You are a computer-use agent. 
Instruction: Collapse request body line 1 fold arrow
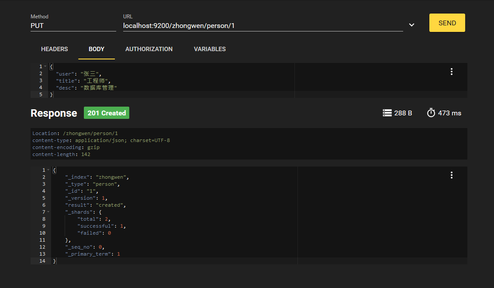click(x=45, y=66)
